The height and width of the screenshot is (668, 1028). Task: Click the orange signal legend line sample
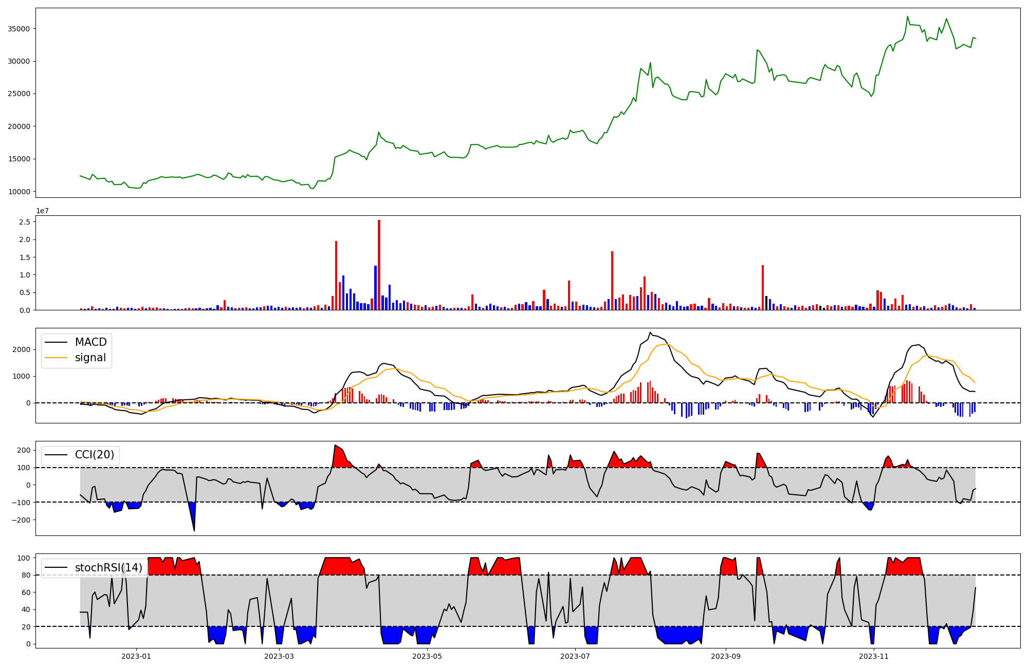point(56,358)
